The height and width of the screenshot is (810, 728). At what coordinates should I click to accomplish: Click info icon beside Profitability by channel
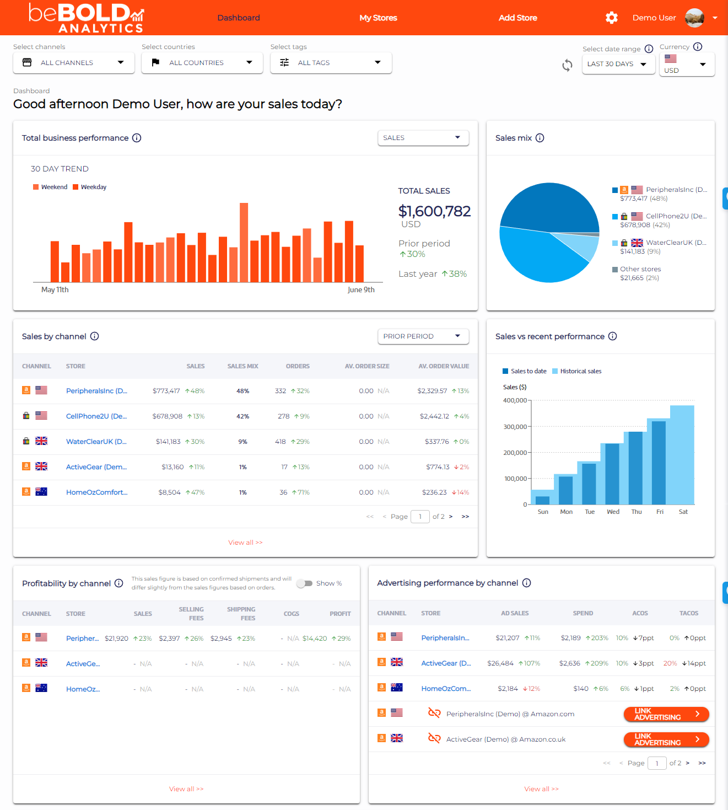coord(118,583)
